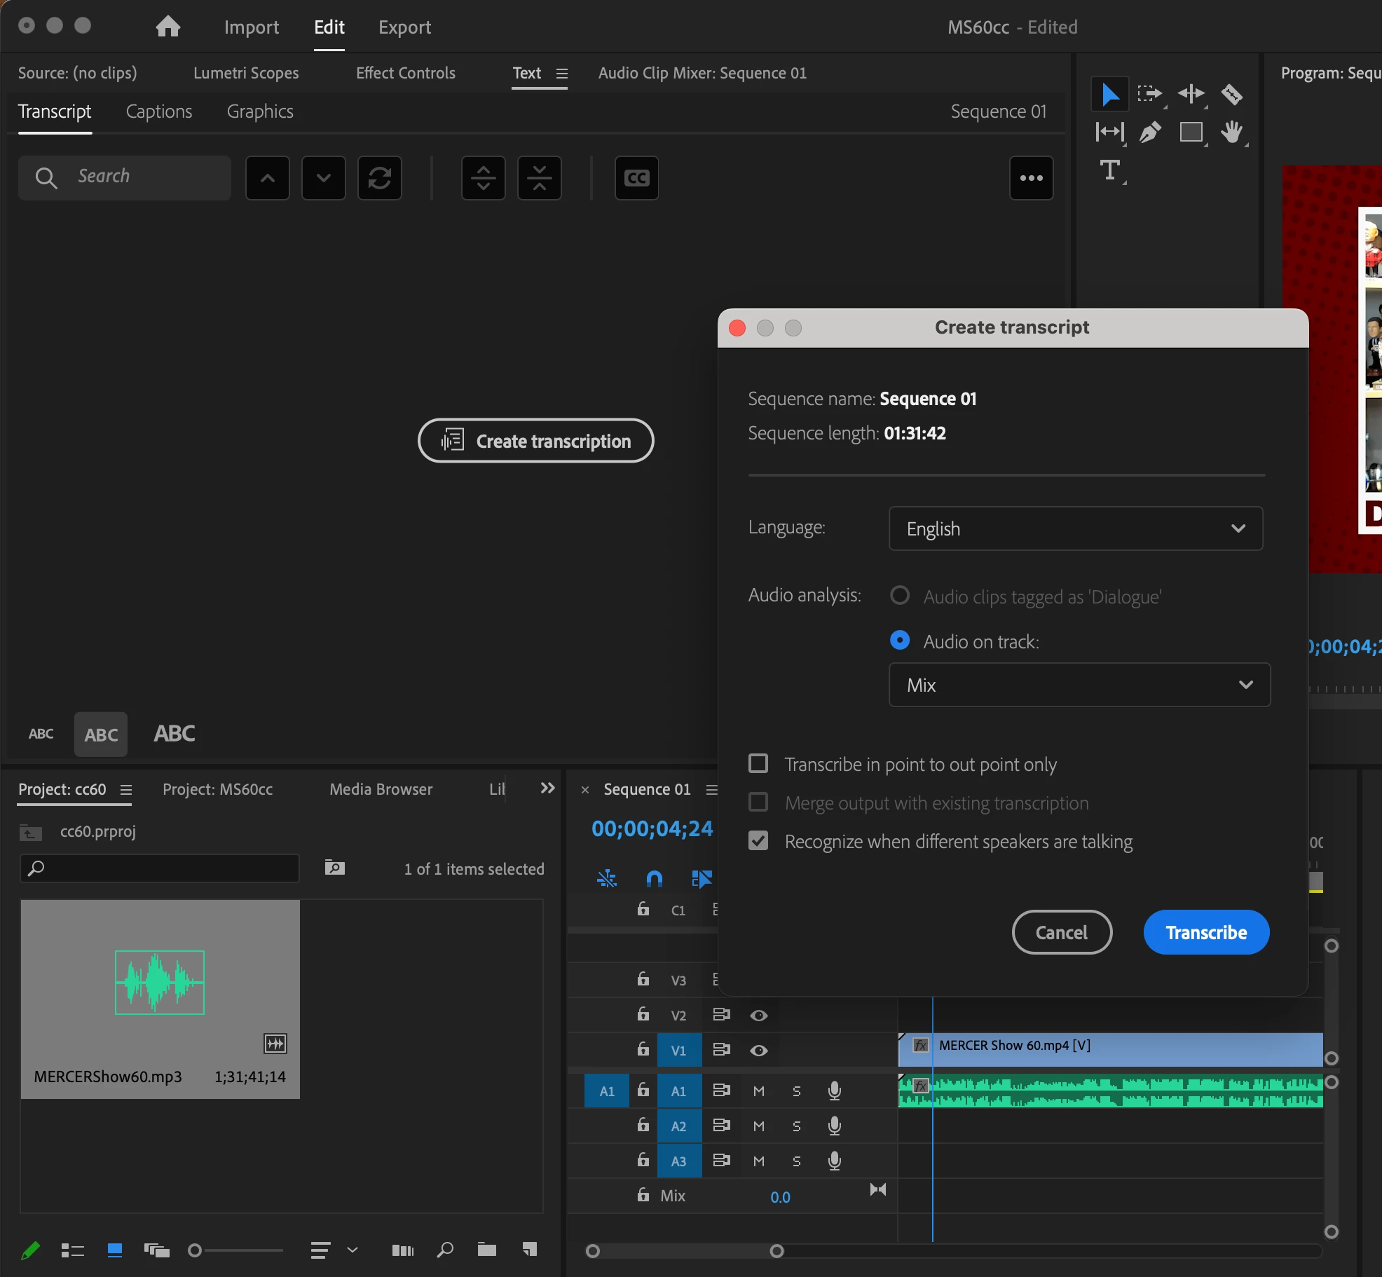The height and width of the screenshot is (1277, 1382).
Task: Expand the Audio on track Mix dropdown
Action: pos(1079,685)
